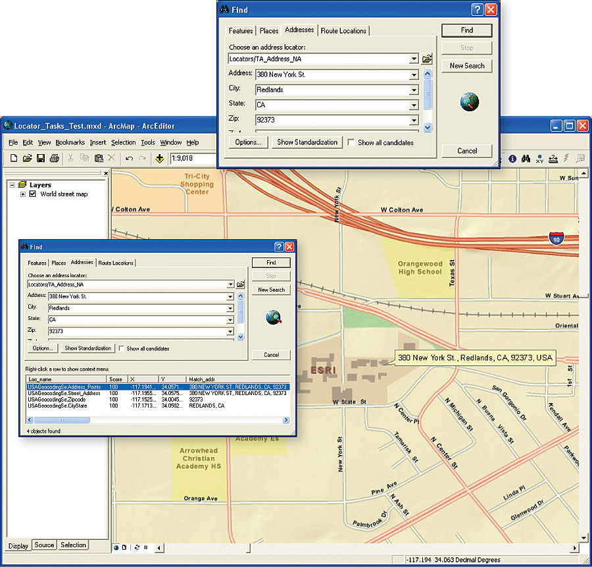592x567 pixels.
Task: Click the Help question mark in lower Find dialog
Action: coord(279,247)
